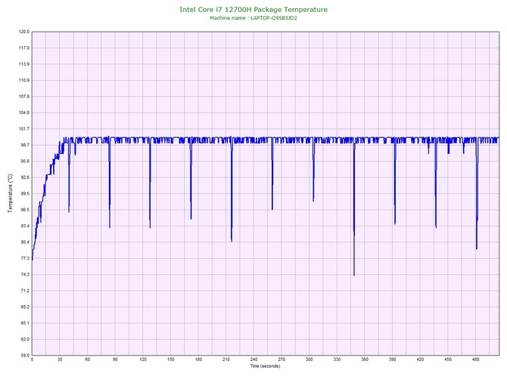Click the 0 tick on time axis

[x=32, y=359]
